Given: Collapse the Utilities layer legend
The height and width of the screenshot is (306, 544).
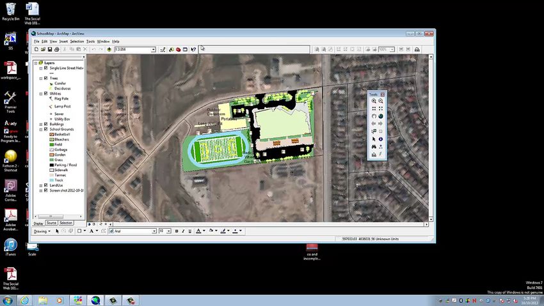Looking at the screenshot, I should tap(41, 94).
